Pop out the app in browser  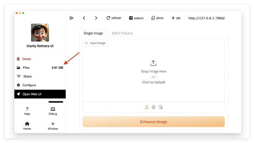[x=136, y=18]
